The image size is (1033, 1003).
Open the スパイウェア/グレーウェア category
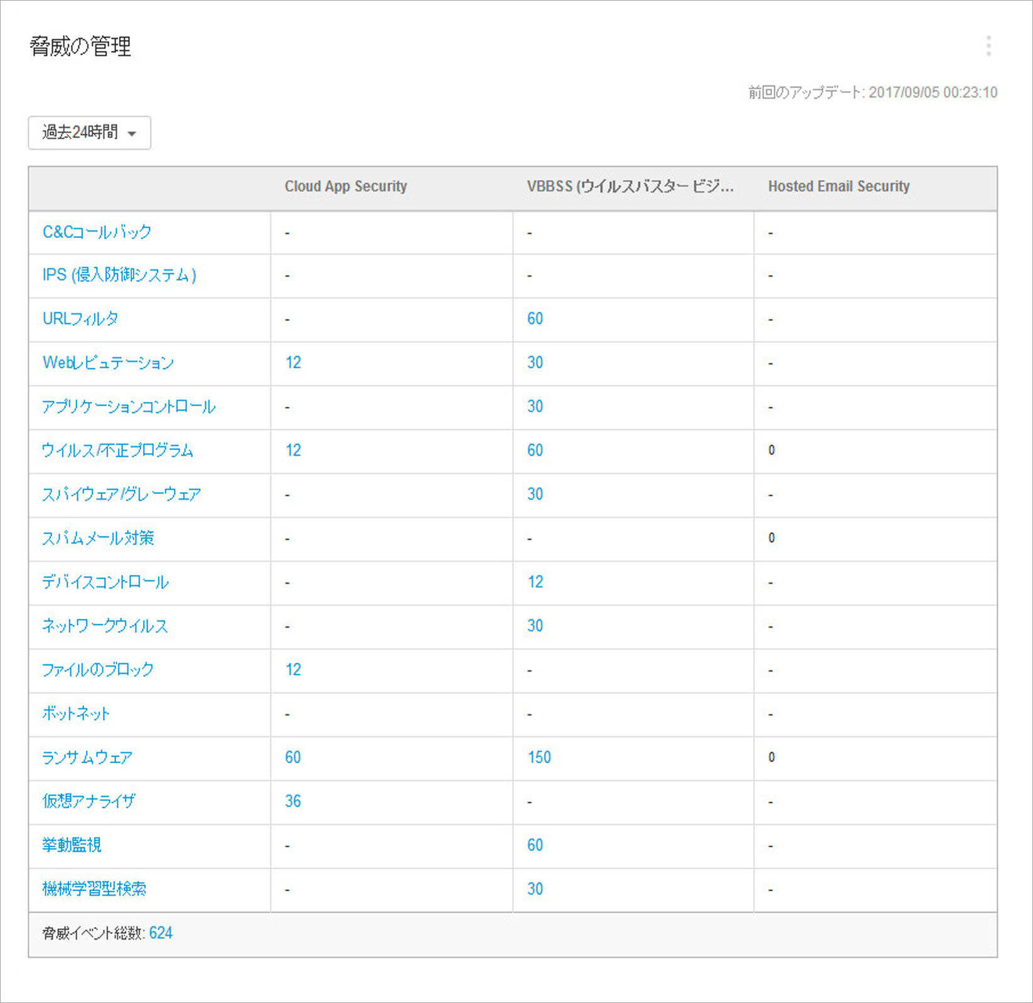coord(121,495)
